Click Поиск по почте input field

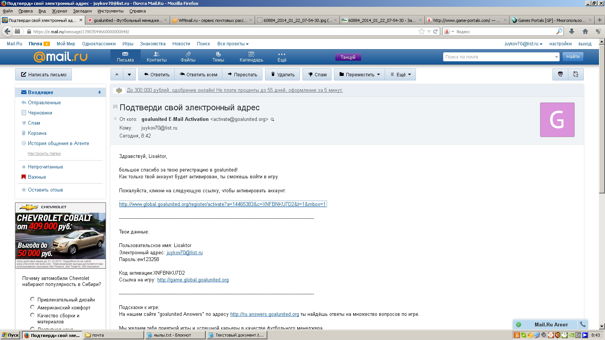498,57
